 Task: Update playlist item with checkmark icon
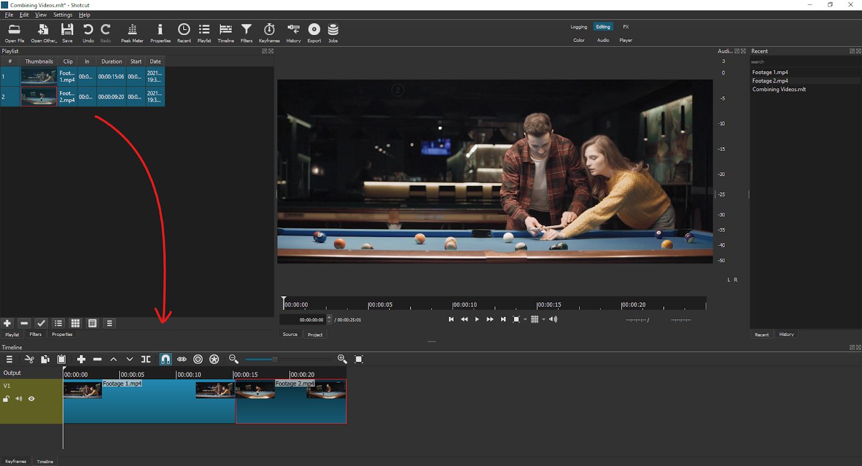tap(41, 323)
